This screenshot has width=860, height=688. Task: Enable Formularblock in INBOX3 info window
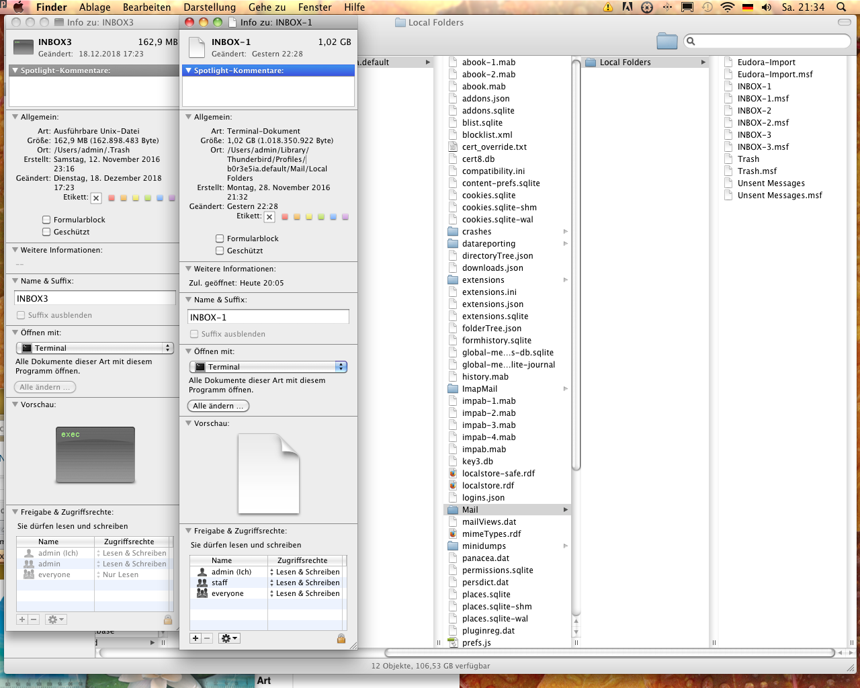pos(46,220)
